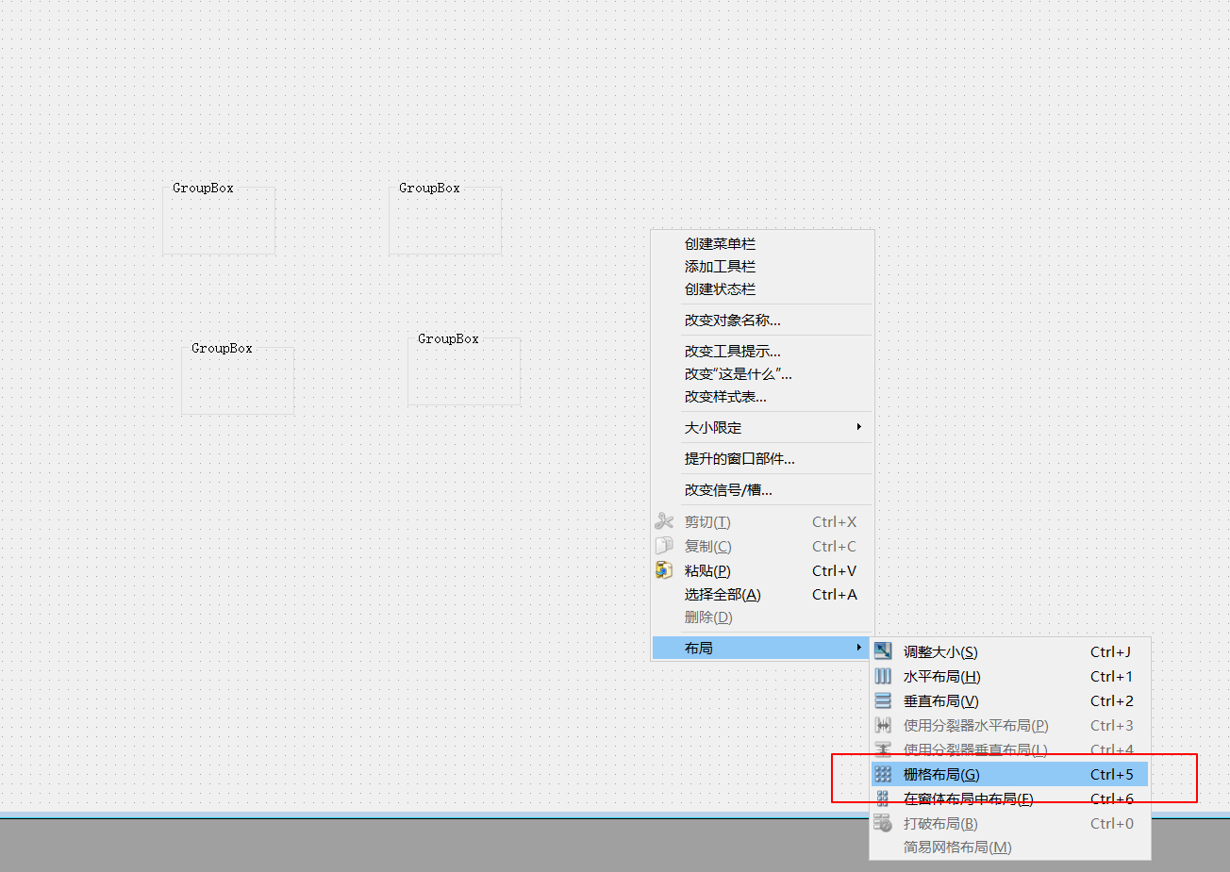Click the 在窗体布局中布局 form layout icon
The width and height of the screenshot is (1230, 872).
[x=883, y=798]
